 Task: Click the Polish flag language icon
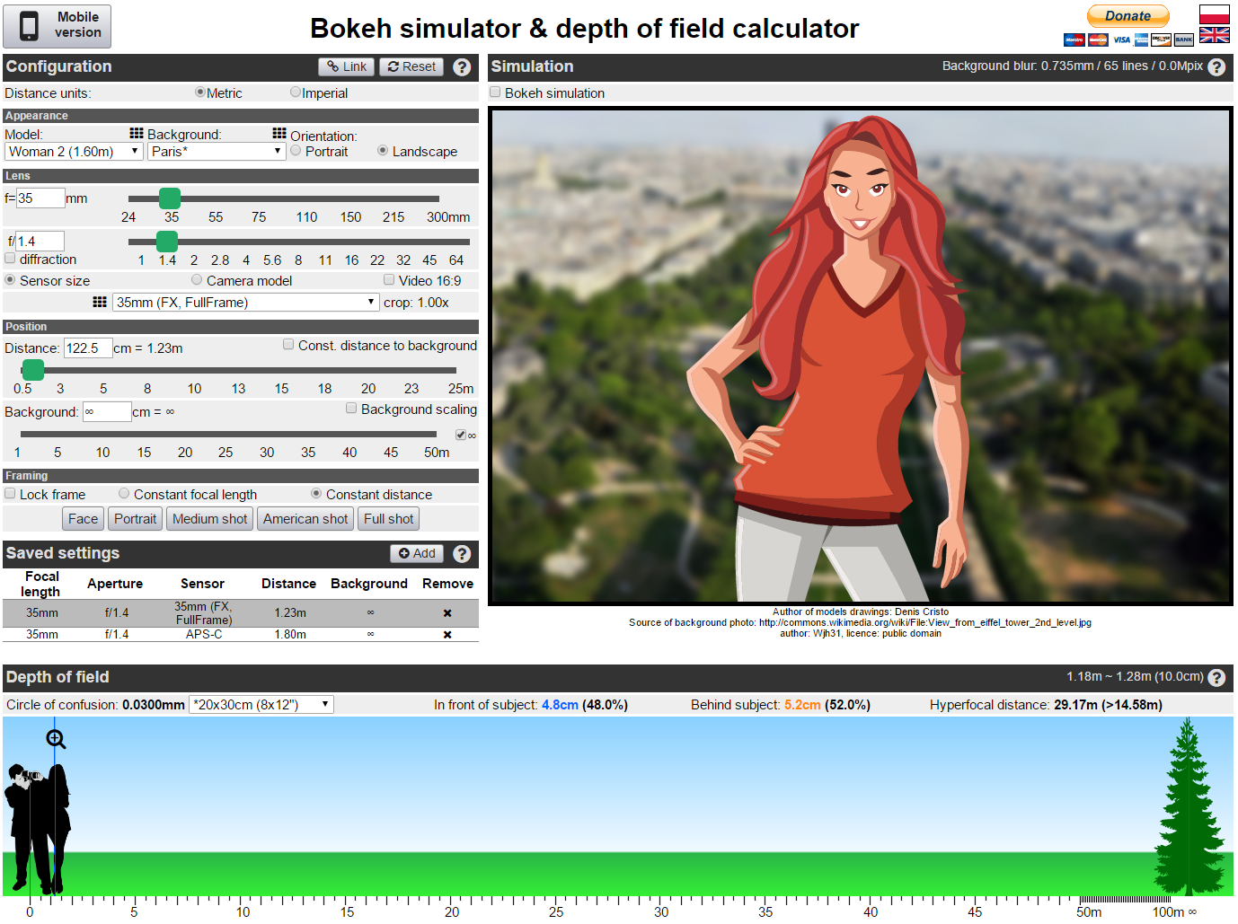click(x=1214, y=14)
